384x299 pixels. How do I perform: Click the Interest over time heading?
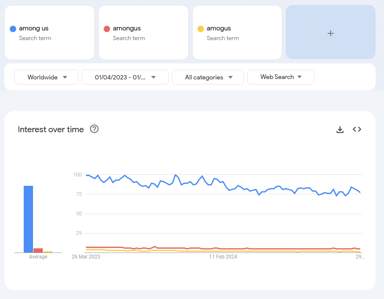click(x=51, y=129)
